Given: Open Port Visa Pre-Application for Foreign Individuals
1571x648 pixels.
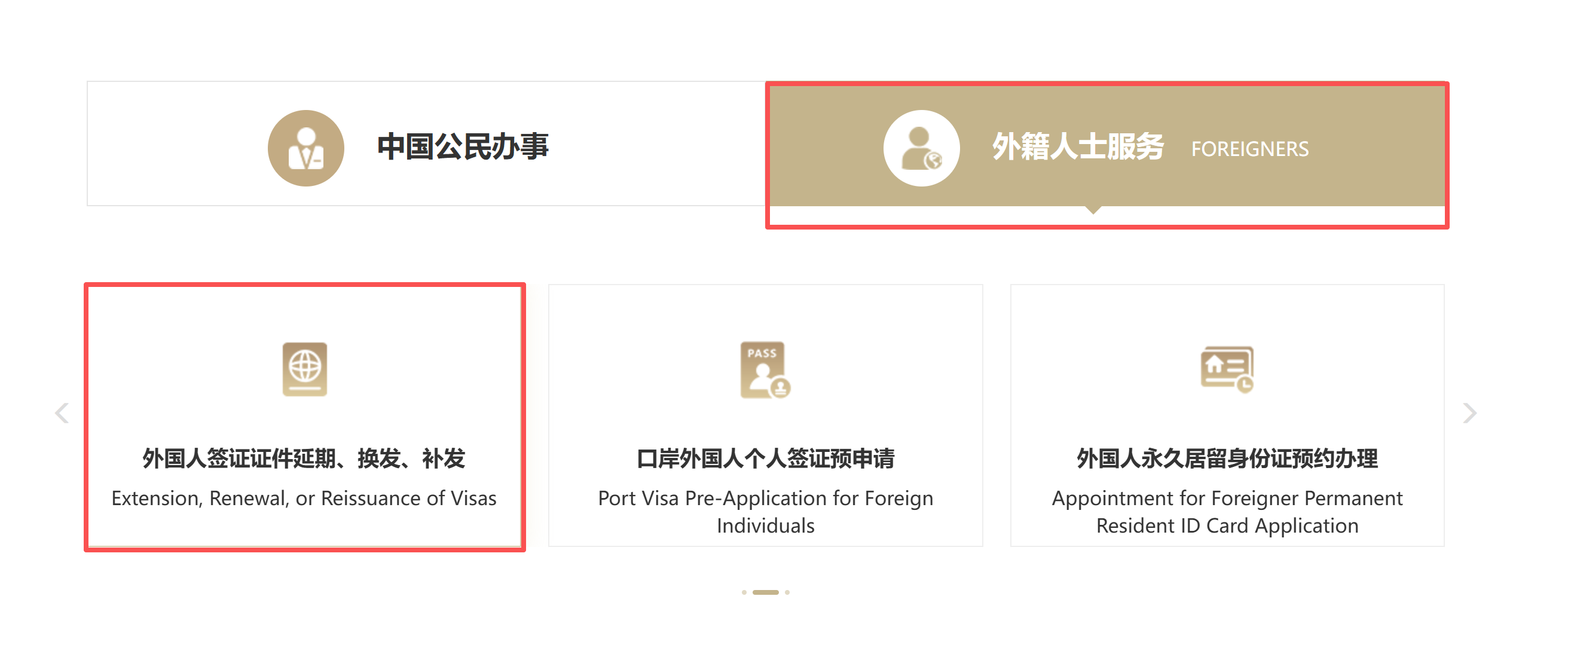Looking at the screenshot, I should tap(765, 512).
